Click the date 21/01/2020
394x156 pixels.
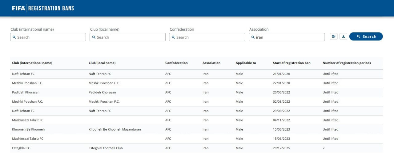coord(281,74)
